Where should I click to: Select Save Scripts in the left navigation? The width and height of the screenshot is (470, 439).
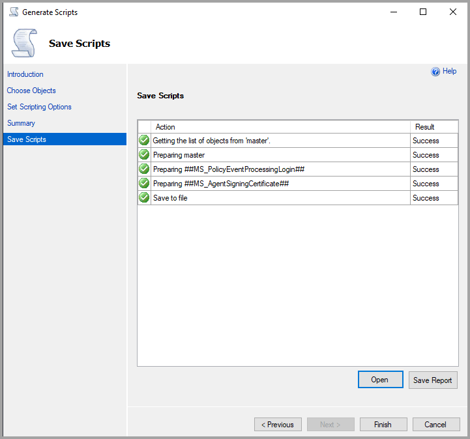(27, 139)
